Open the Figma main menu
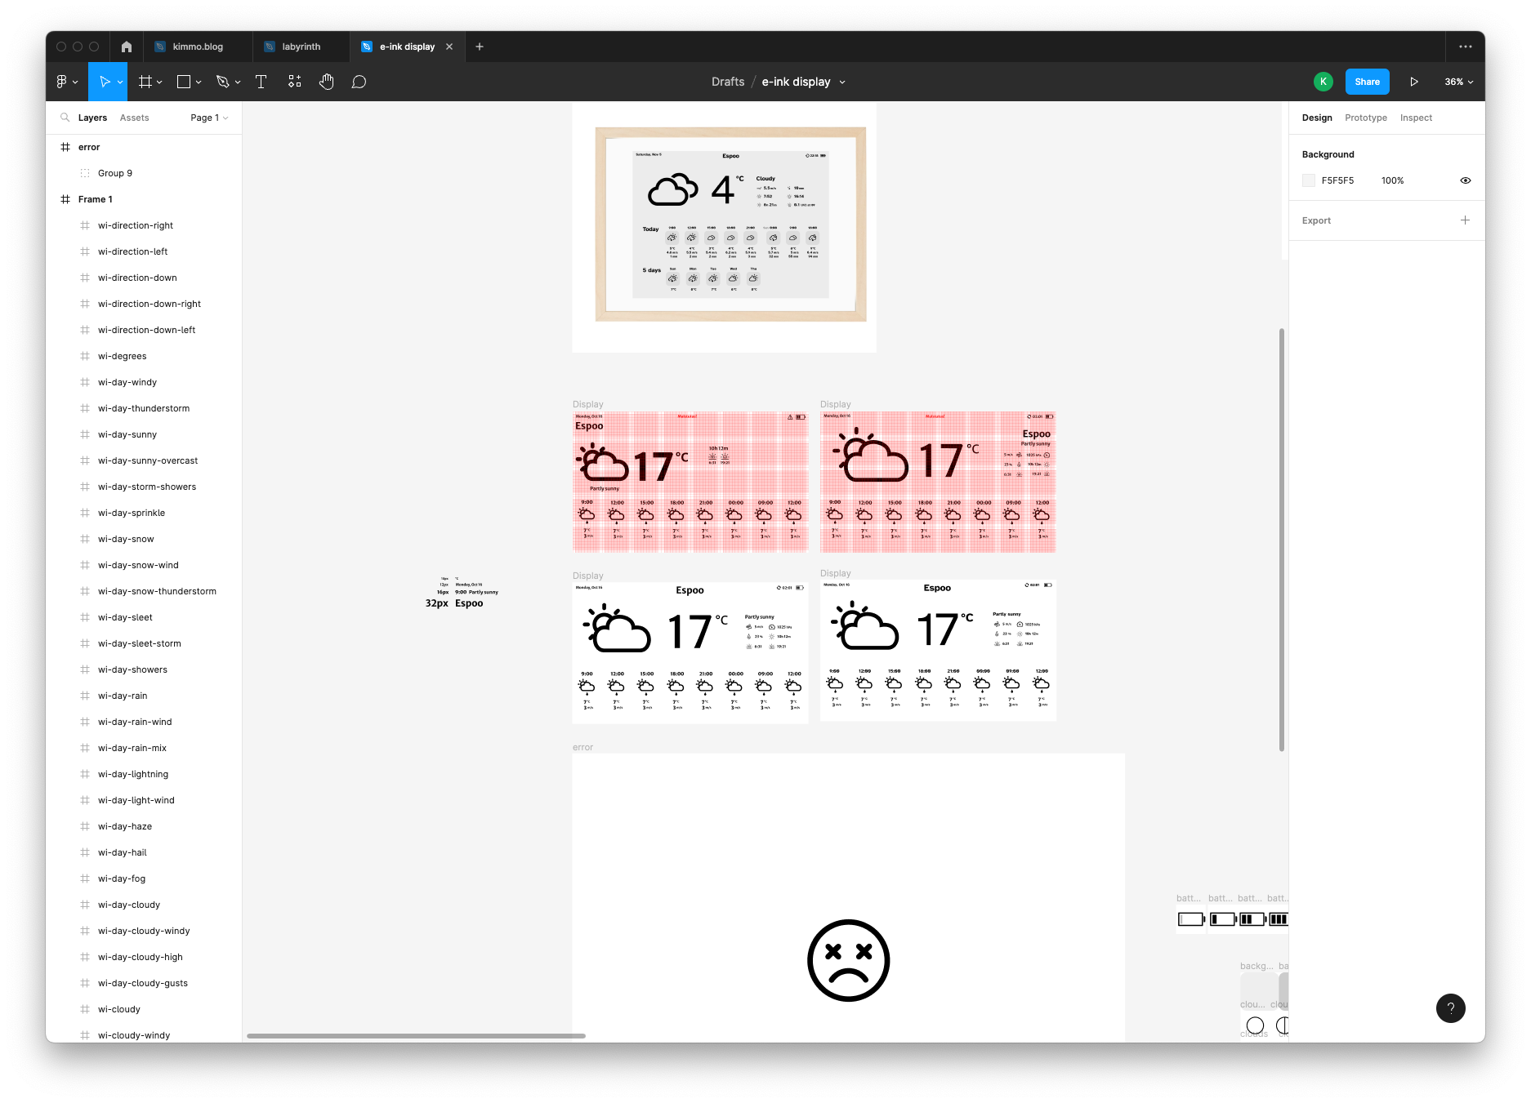This screenshot has height=1103, width=1531. click(61, 82)
